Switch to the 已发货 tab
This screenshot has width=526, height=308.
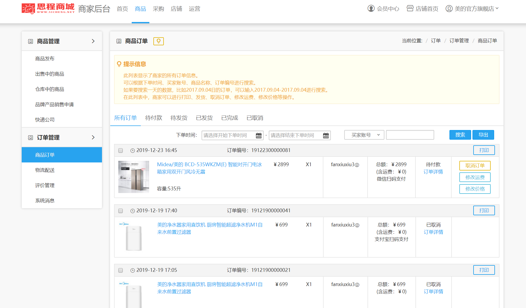coord(204,118)
